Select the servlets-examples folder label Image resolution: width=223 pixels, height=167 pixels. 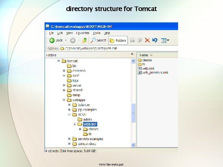click(90, 139)
